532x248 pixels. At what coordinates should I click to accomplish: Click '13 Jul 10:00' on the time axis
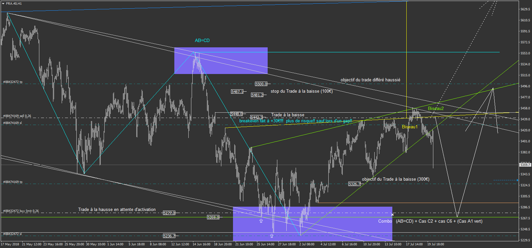point(393,244)
